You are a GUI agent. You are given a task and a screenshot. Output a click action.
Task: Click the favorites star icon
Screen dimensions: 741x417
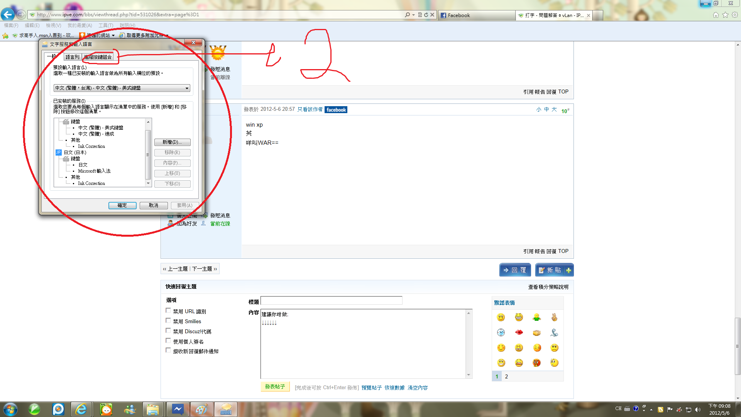[x=725, y=15]
